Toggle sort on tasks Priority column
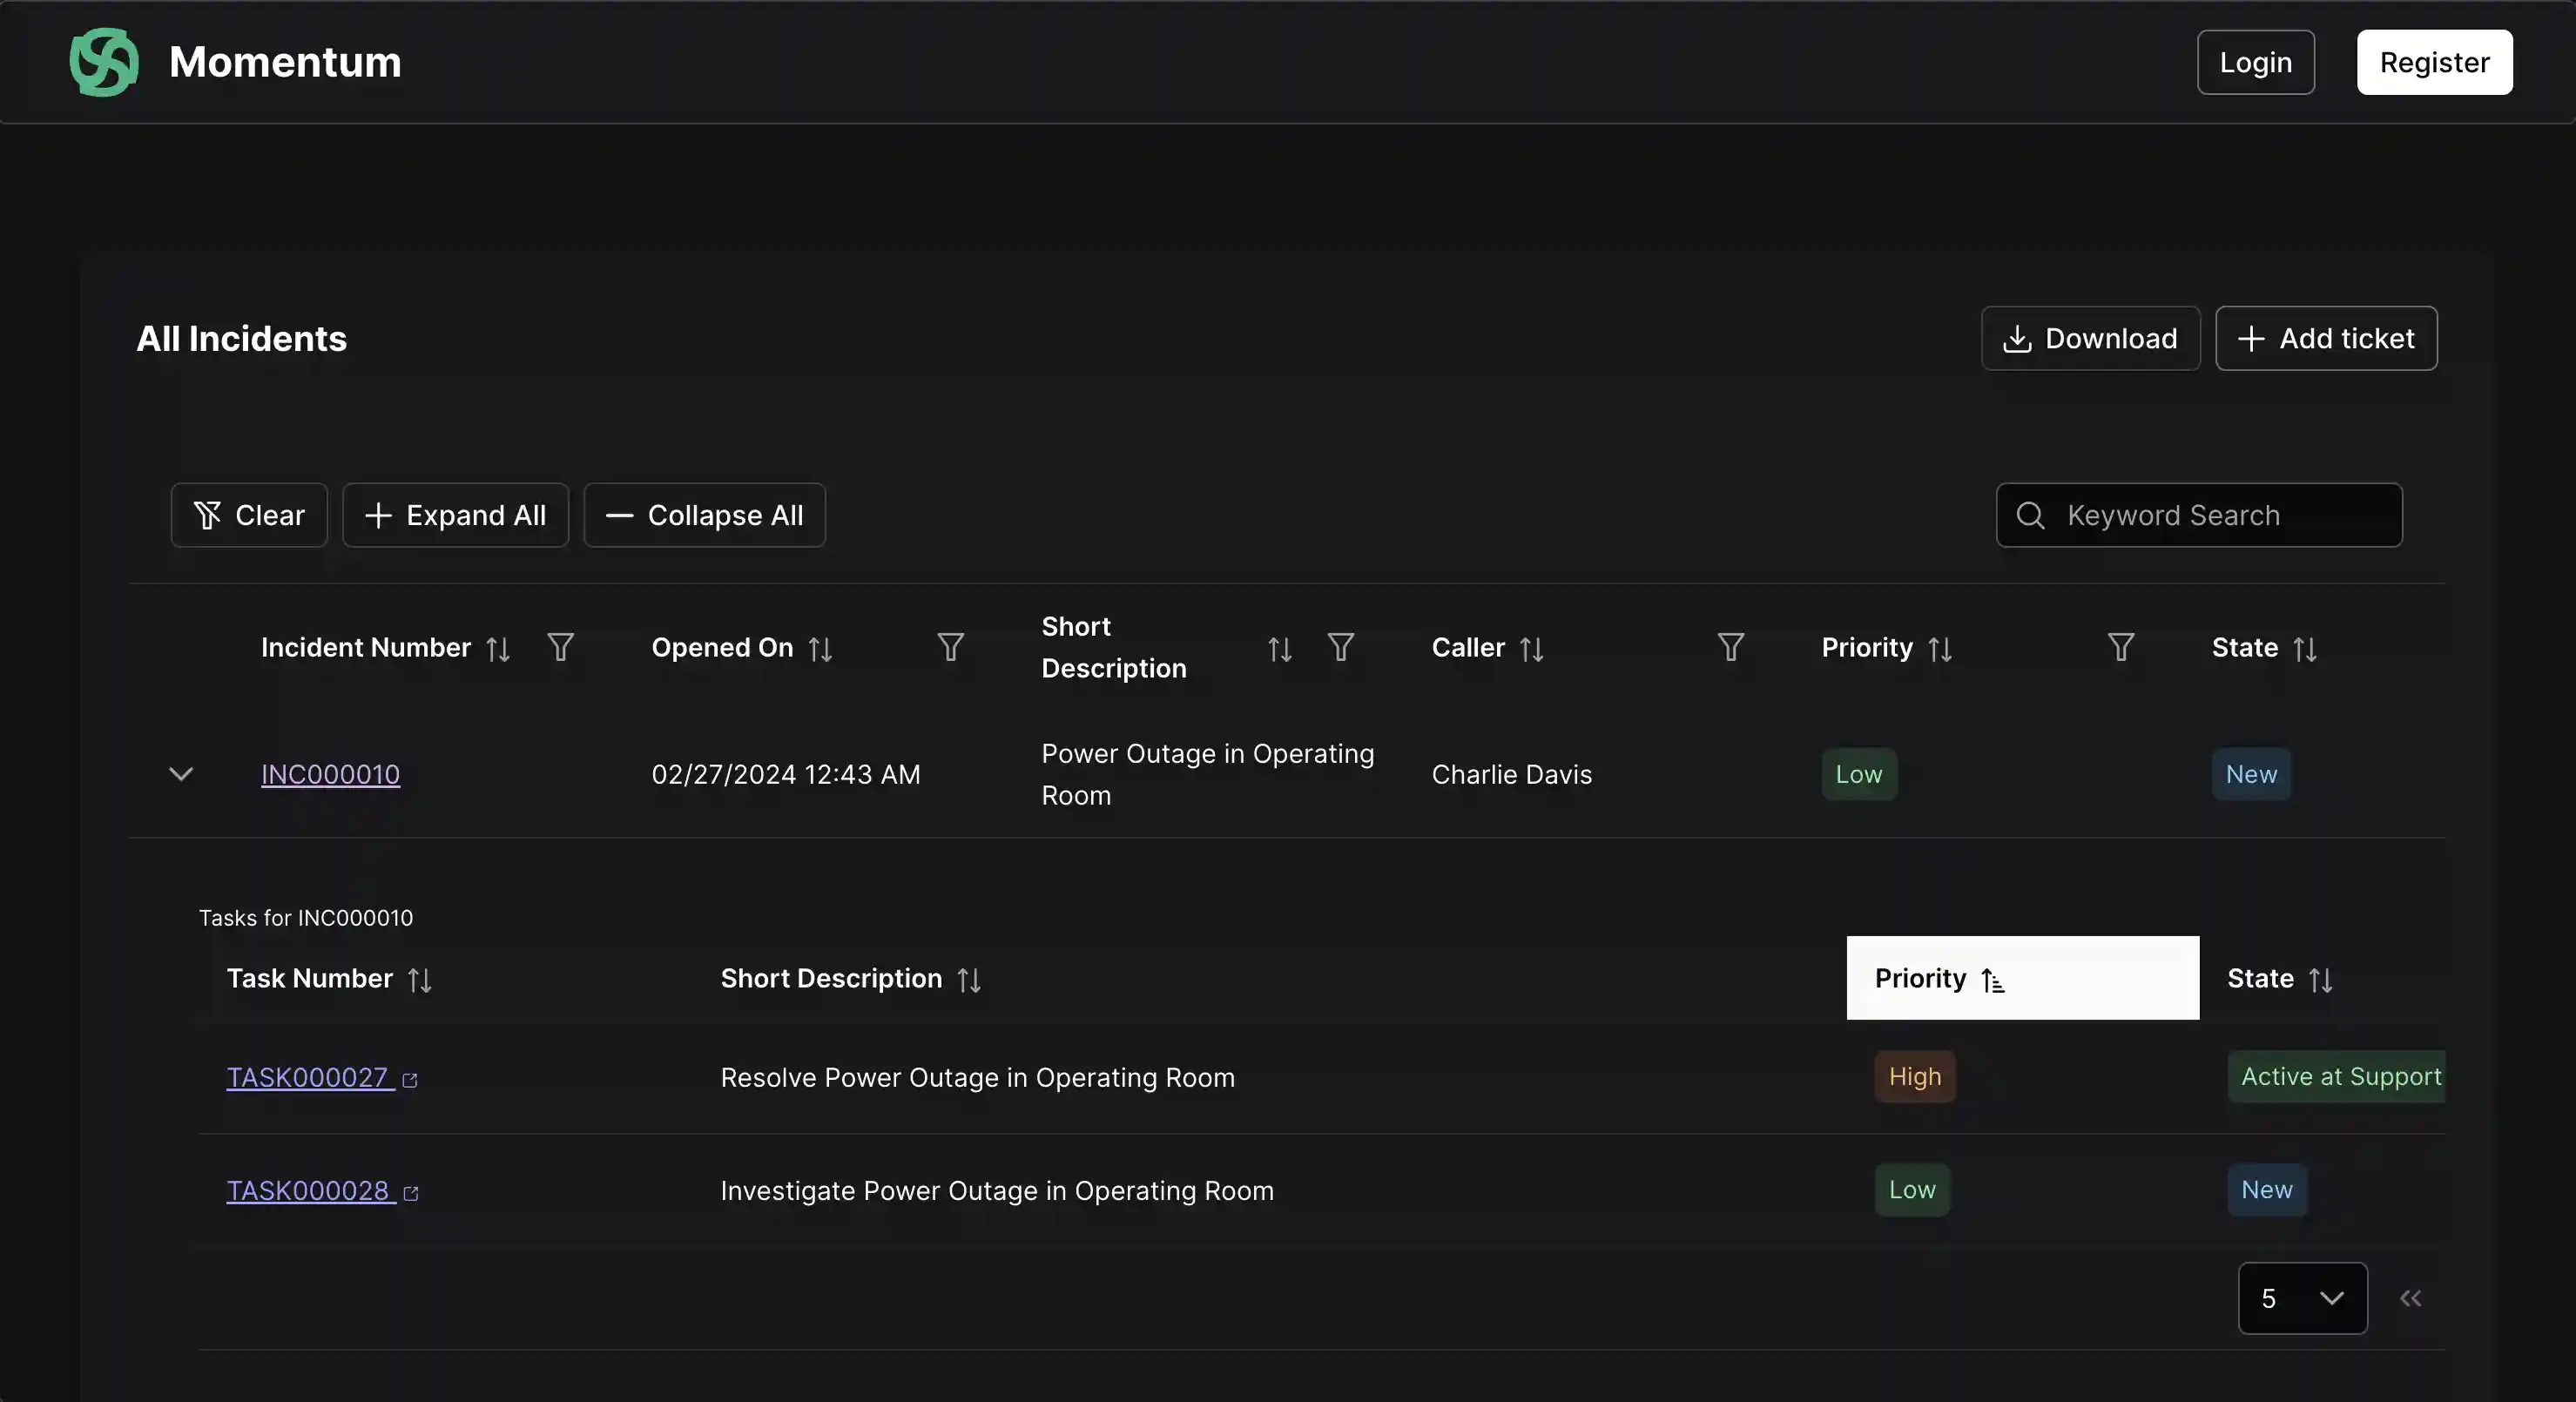The width and height of the screenshot is (2576, 1402). pyautogui.click(x=1992, y=980)
